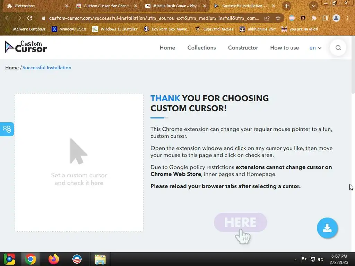Image resolution: width=355 pixels, height=266 pixels.
Task: Select the Successful installation tab
Action: [244, 6]
